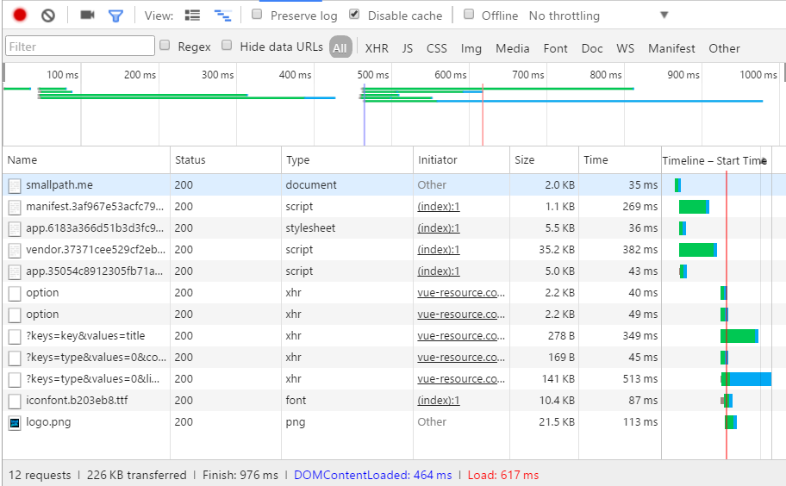This screenshot has width=786, height=486.
Task: Sort by the Time column header
Action: (620, 159)
